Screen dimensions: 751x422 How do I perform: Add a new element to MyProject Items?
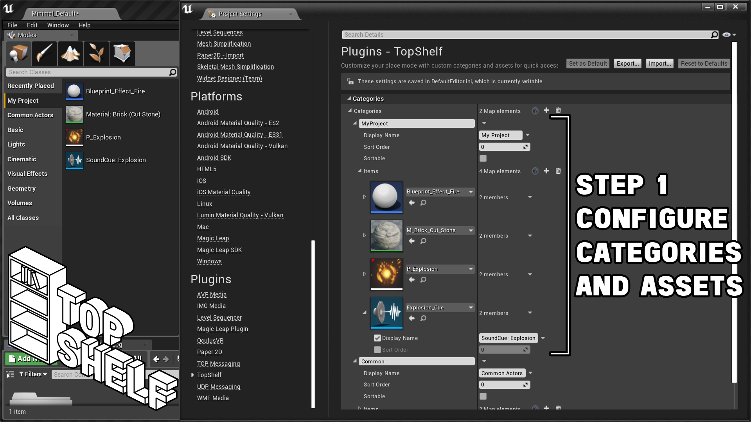(546, 171)
